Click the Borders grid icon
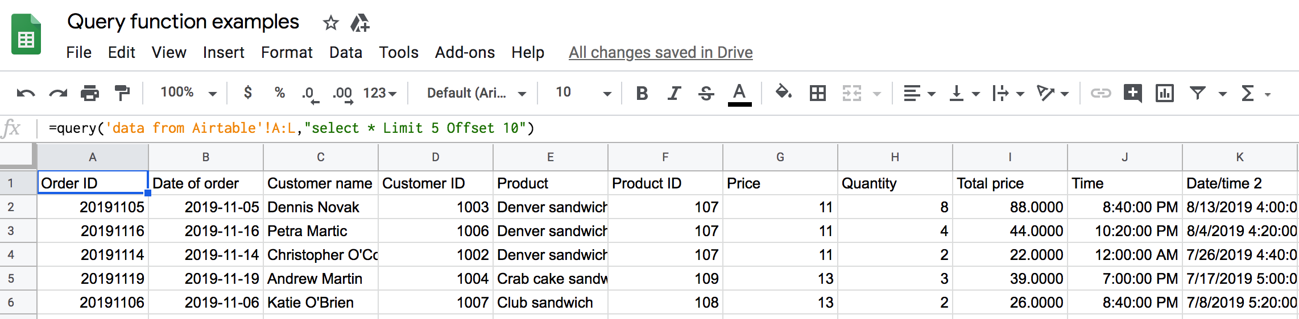Screen dimensions: 1299x319 pos(817,93)
